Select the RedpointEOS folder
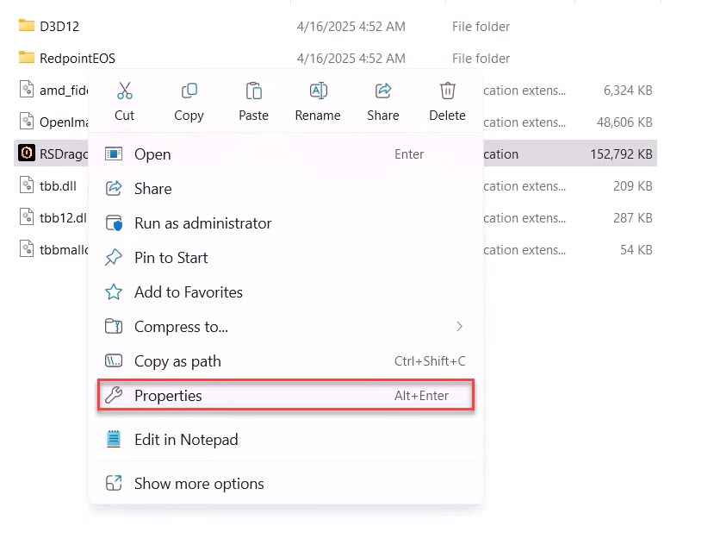The image size is (714, 545). pyautogui.click(x=77, y=59)
